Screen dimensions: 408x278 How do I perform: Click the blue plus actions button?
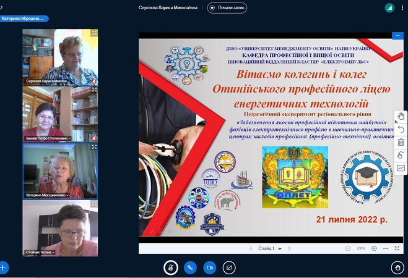point(4,267)
